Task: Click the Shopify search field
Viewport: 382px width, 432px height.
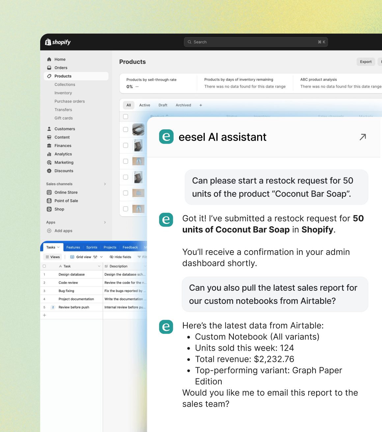Action: tap(256, 42)
